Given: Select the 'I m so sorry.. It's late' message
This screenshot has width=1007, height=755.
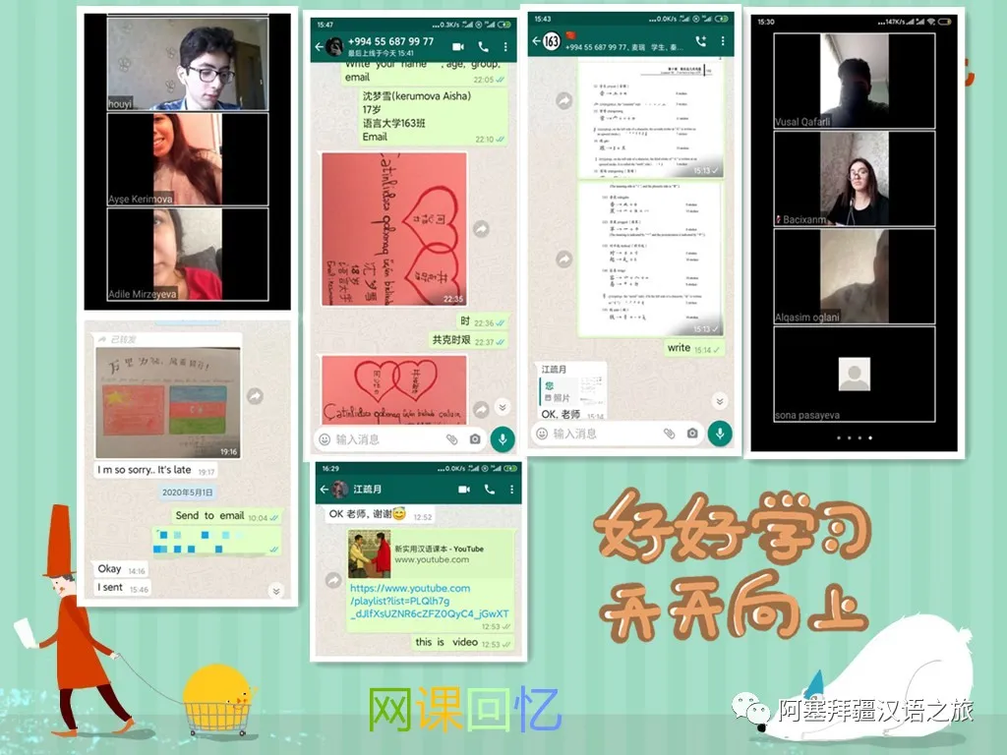Looking at the screenshot, I should tap(155, 470).
